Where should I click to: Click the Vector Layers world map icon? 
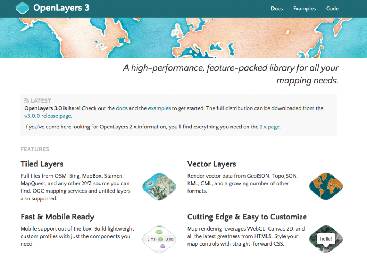pyautogui.click(x=326, y=186)
